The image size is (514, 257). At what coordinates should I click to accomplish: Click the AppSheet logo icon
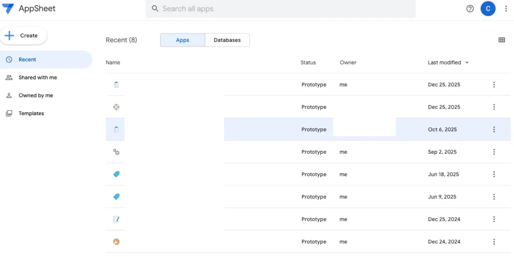point(8,9)
